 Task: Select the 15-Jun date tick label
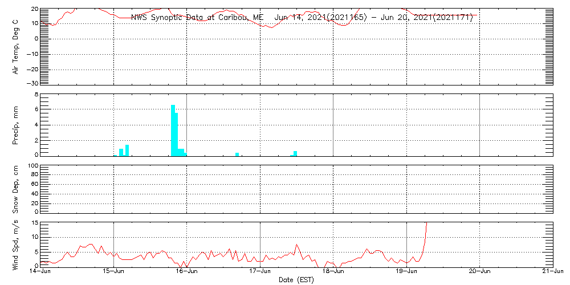pyautogui.click(x=114, y=272)
